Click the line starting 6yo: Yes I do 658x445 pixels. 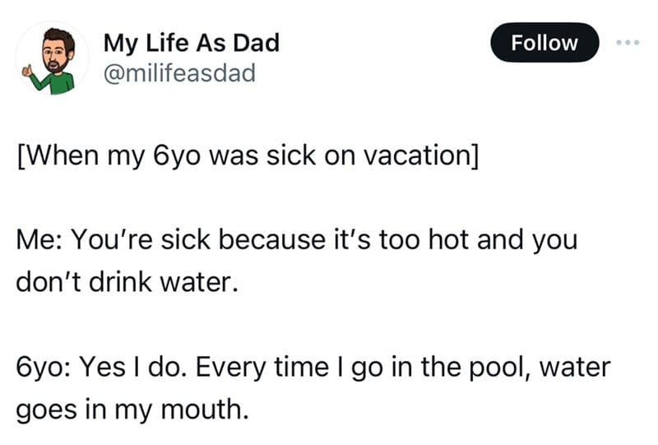pos(313,368)
